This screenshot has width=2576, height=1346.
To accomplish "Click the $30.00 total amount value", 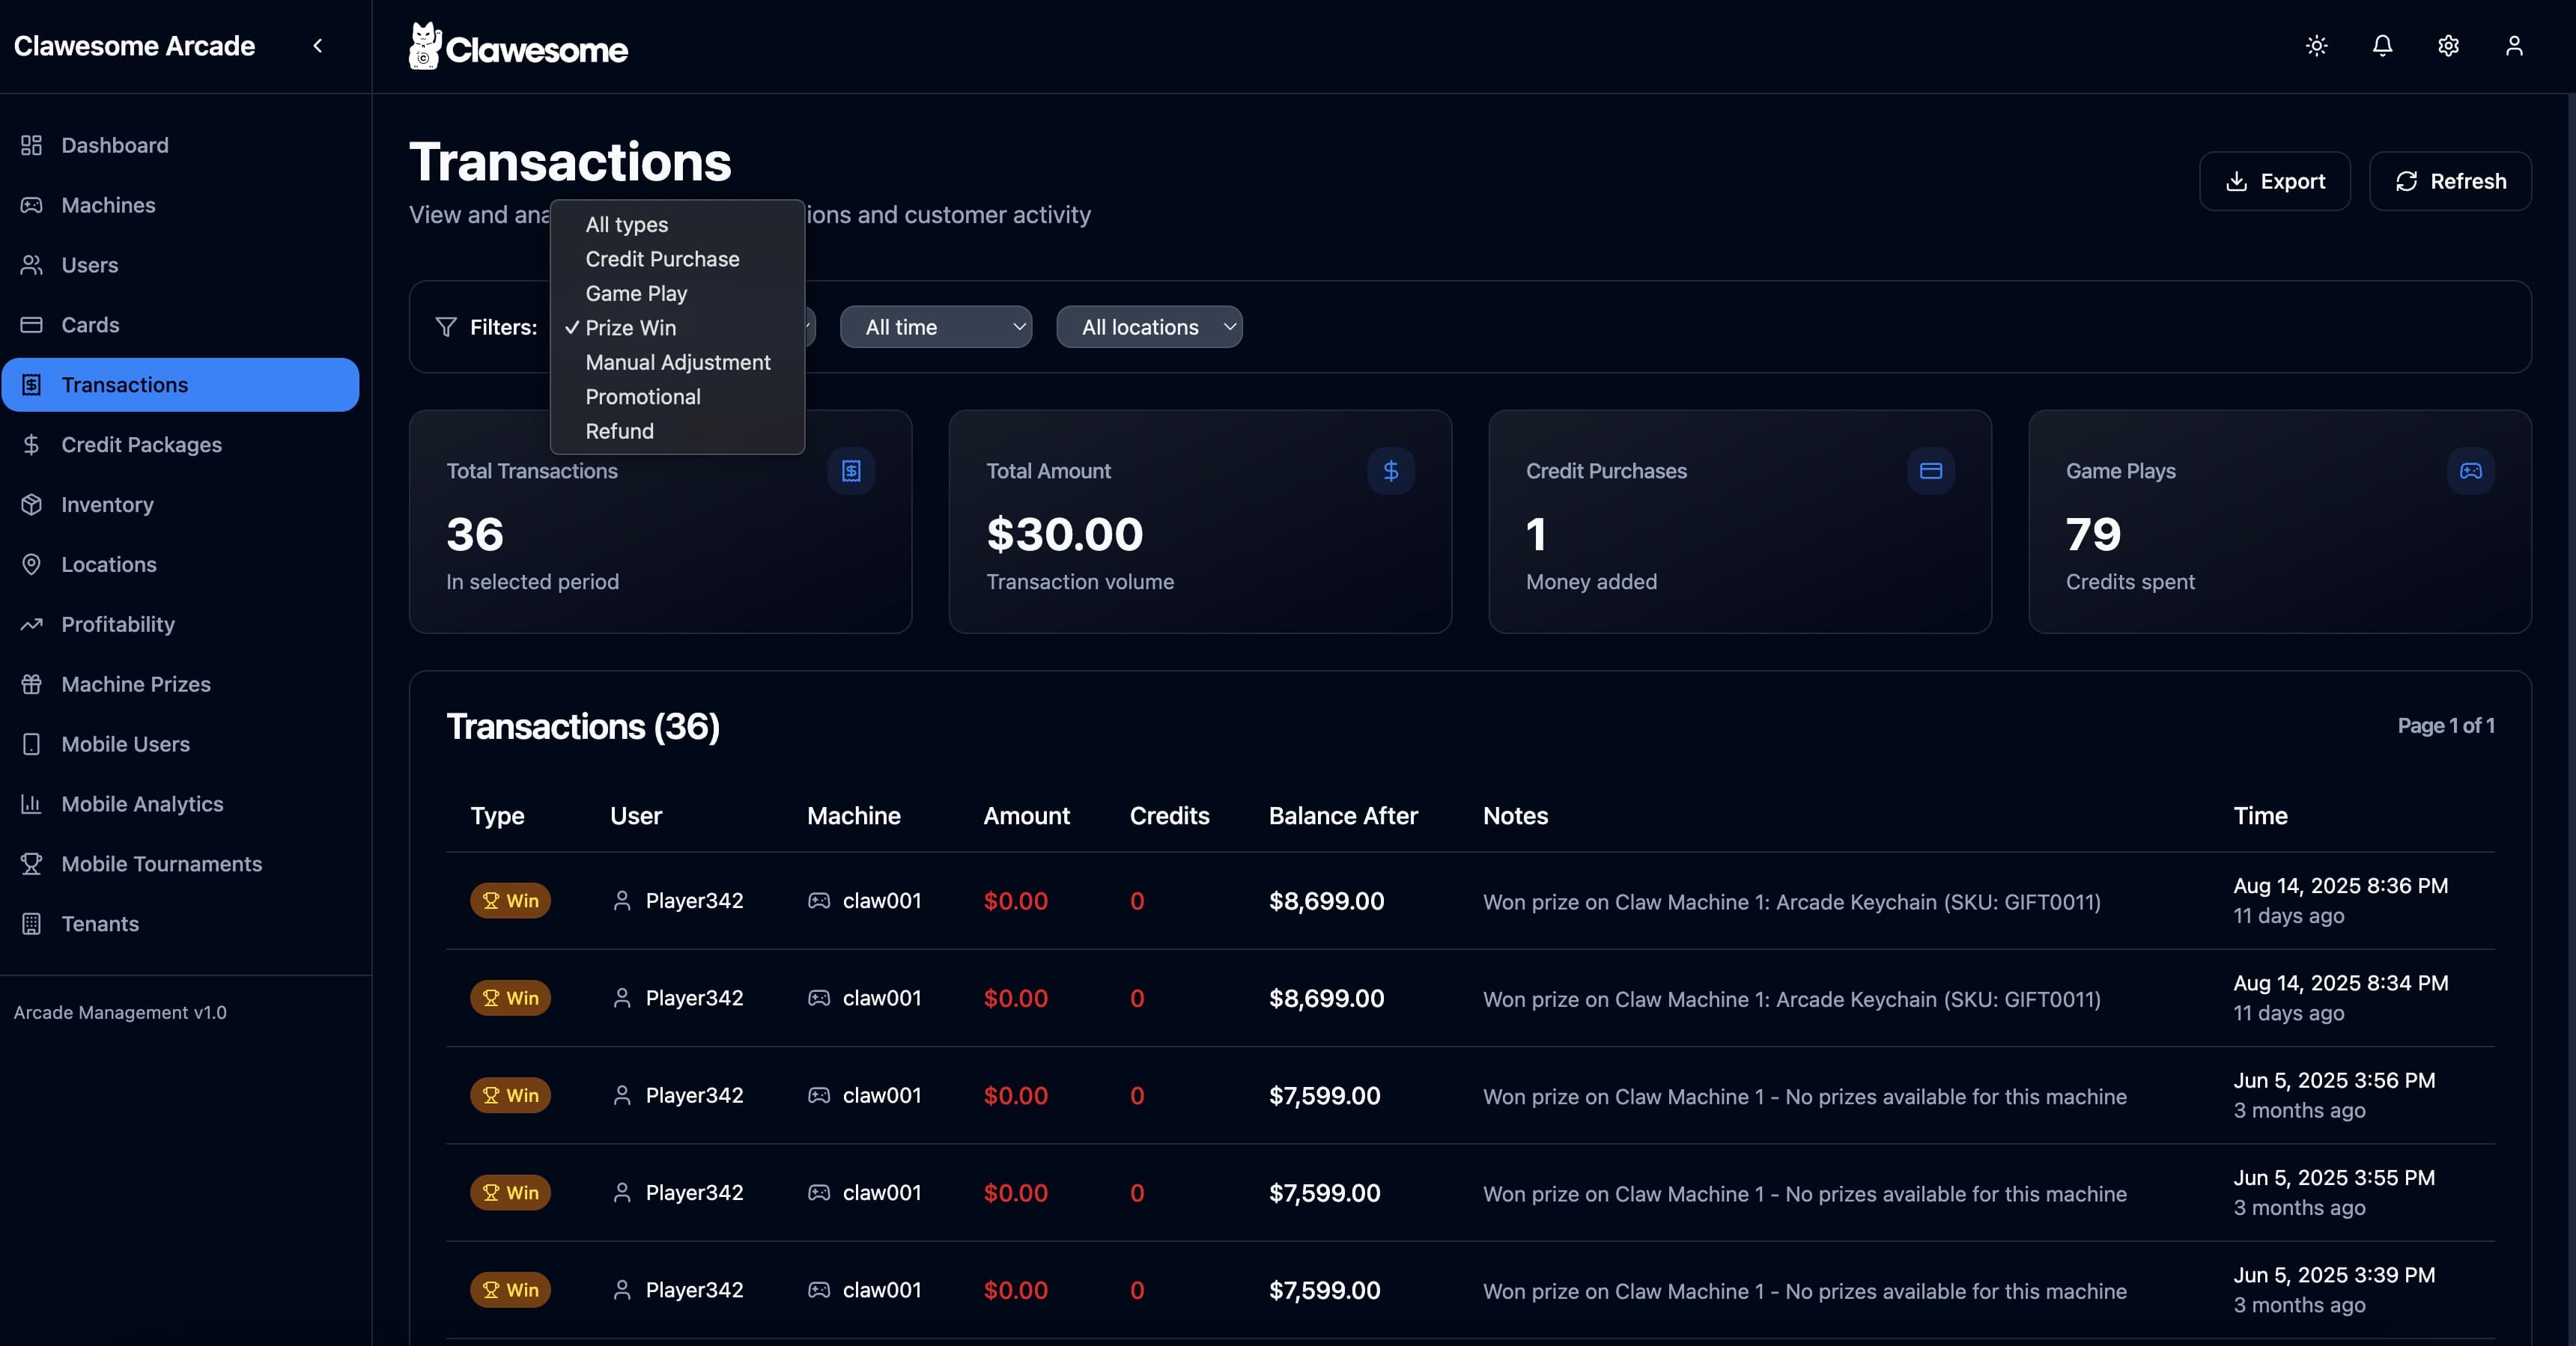I will [x=1064, y=534].
